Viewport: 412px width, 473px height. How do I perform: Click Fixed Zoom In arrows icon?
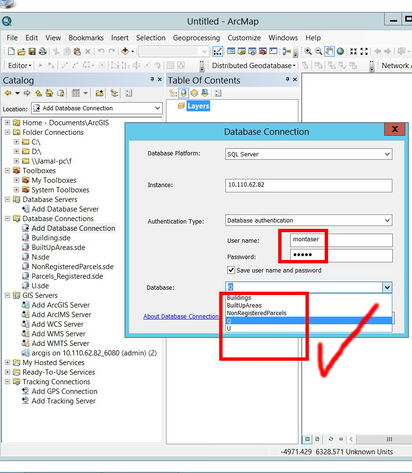coord(353,51)
